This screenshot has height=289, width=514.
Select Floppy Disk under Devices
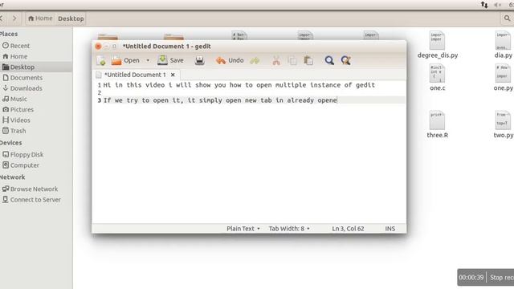[23, 154]
